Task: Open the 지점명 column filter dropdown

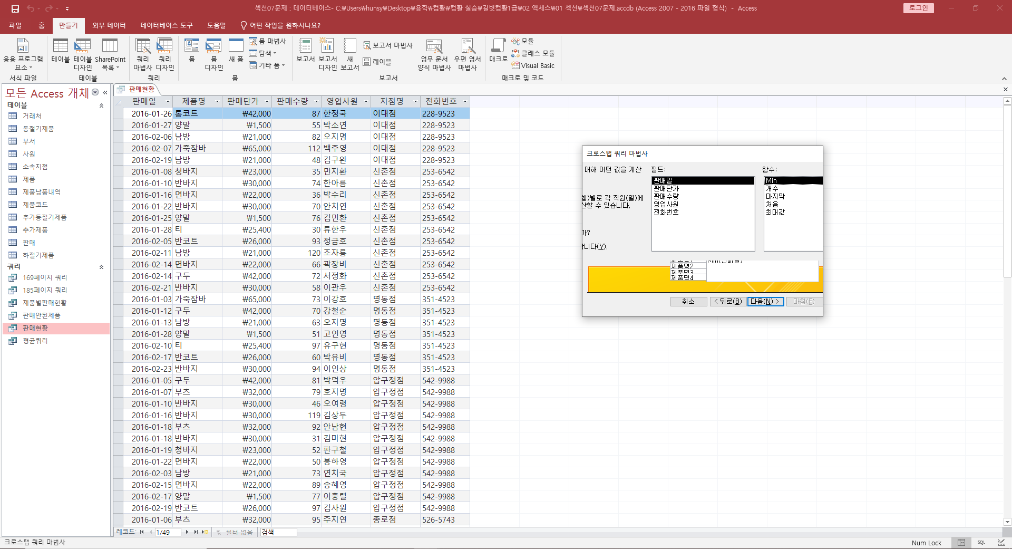Action: (415, 101)
